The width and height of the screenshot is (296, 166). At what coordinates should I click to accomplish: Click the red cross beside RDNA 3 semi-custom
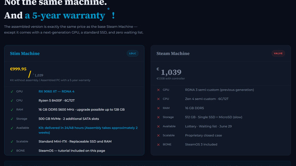point(158,90)
